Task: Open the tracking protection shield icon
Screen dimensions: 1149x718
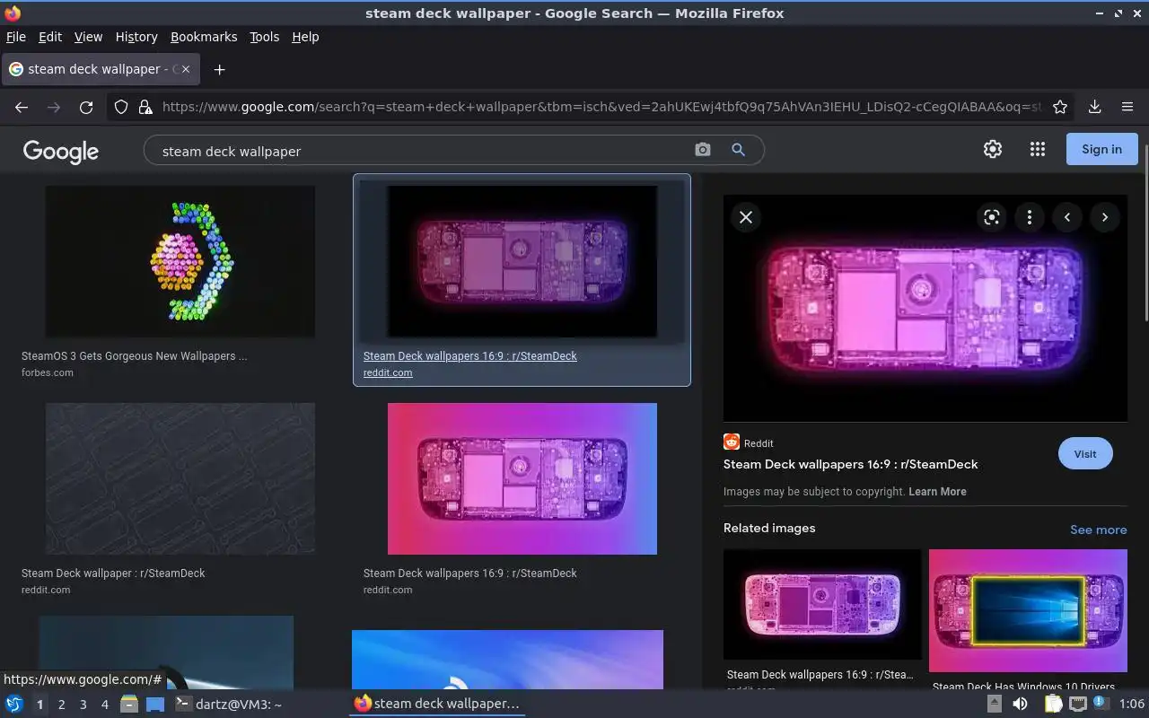Action: pyautogui.click(x=121, y=107)
